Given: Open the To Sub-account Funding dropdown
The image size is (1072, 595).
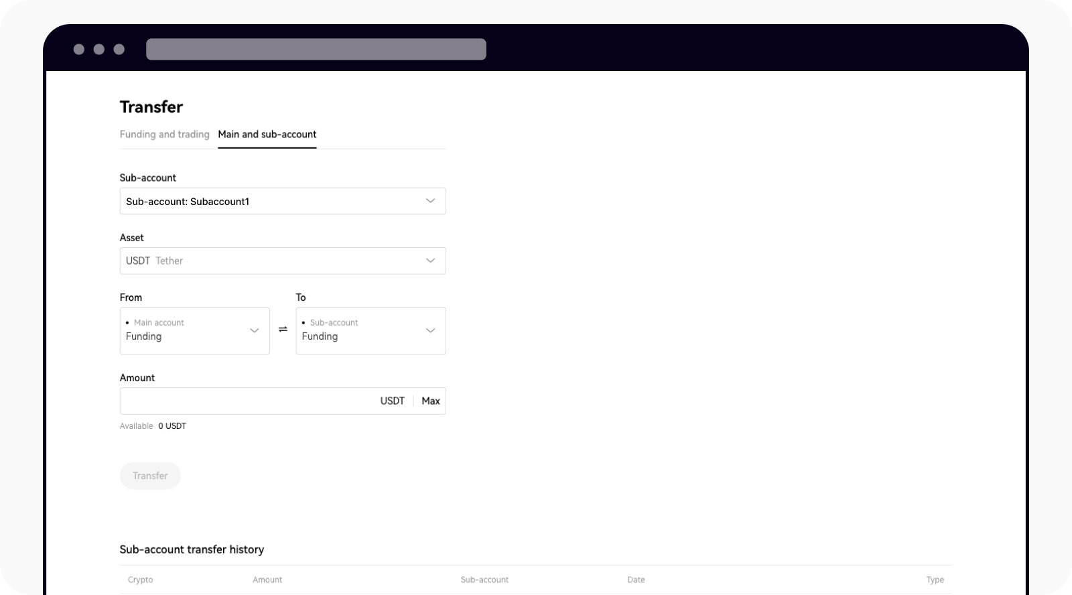Looking at the screenshot, I should point(371,331).
